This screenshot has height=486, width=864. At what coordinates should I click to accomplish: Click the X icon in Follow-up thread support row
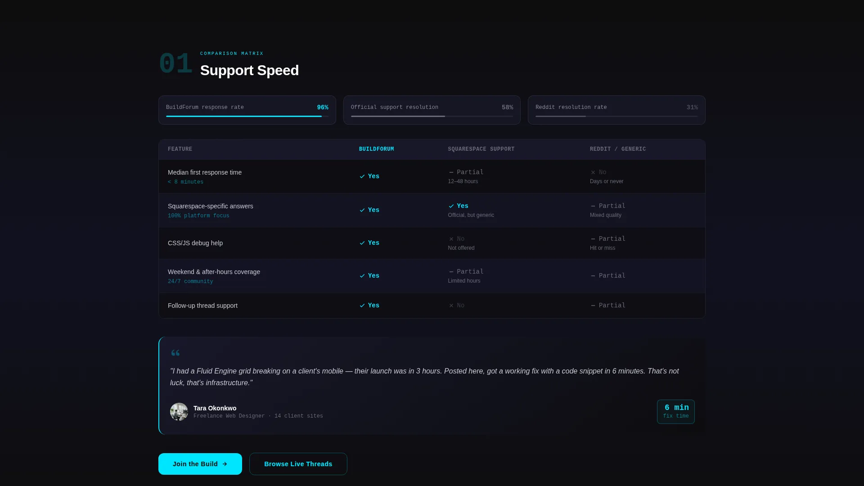[451, 306]
